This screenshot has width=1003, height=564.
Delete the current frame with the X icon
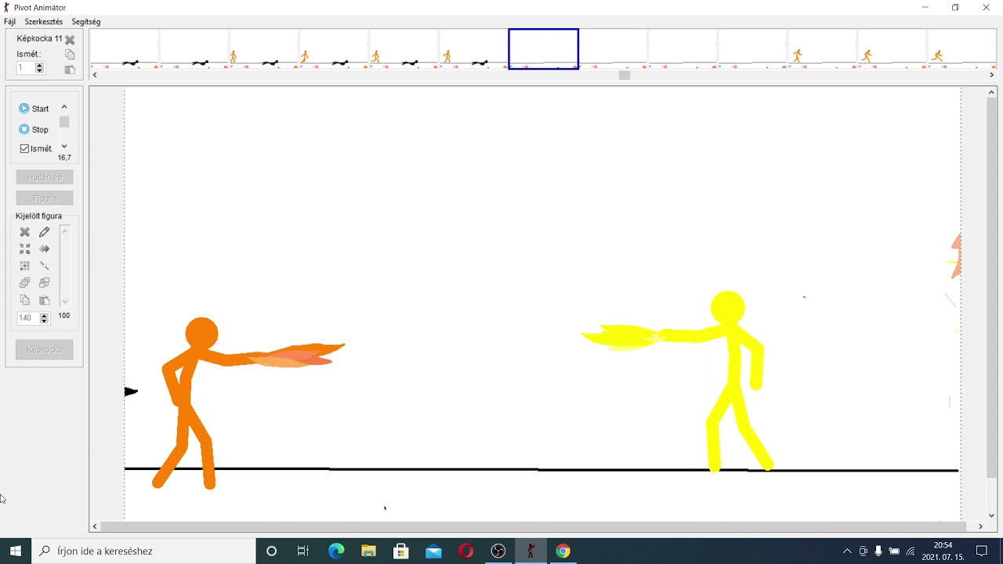(70, 39)
